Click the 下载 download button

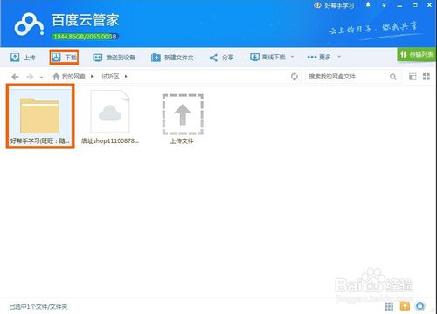(x=64, y=58)
